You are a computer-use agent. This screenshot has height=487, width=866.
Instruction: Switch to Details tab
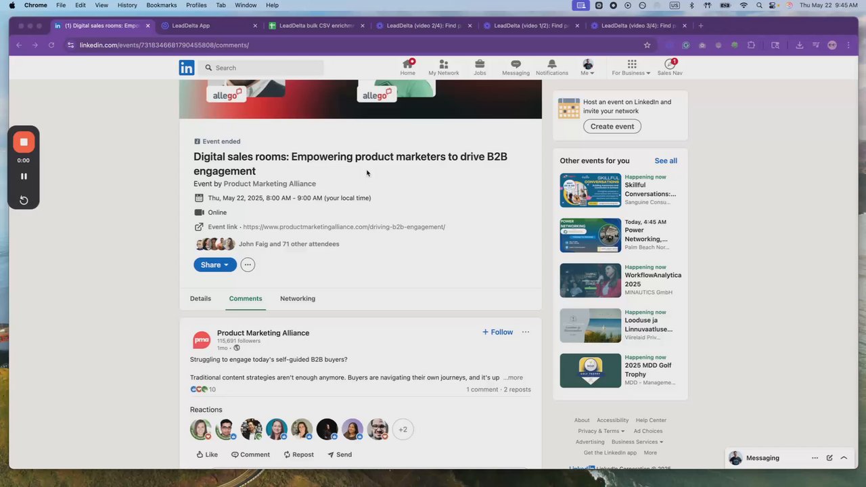[x=200, y=298]
